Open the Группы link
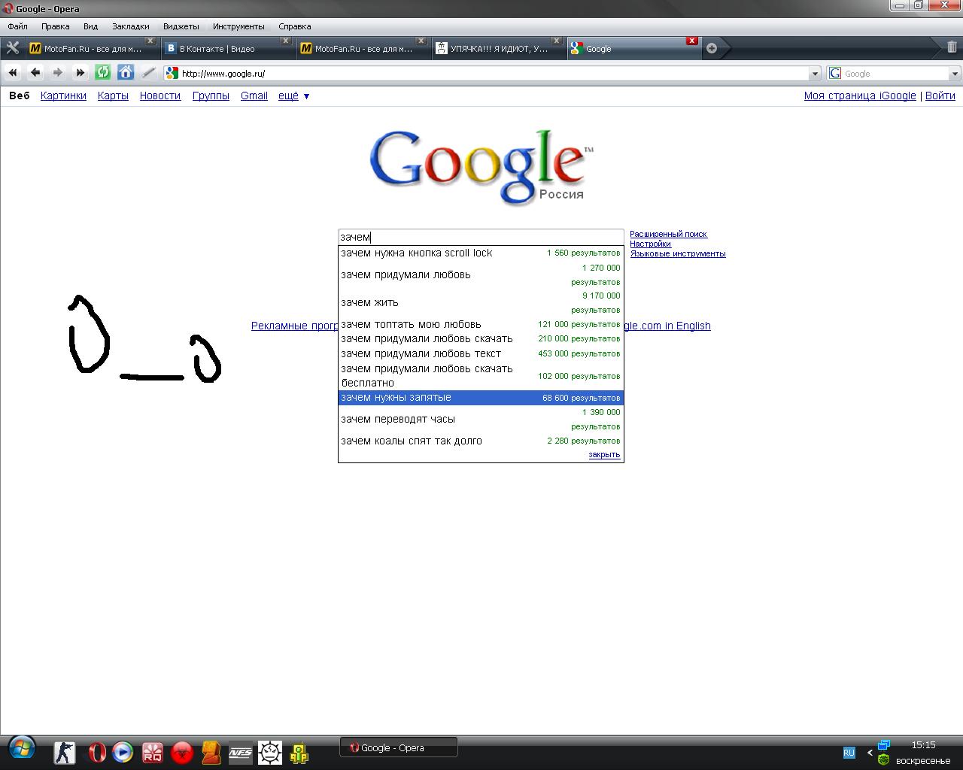The width and height of the screenshot is (963, 770). click(211, 95)
